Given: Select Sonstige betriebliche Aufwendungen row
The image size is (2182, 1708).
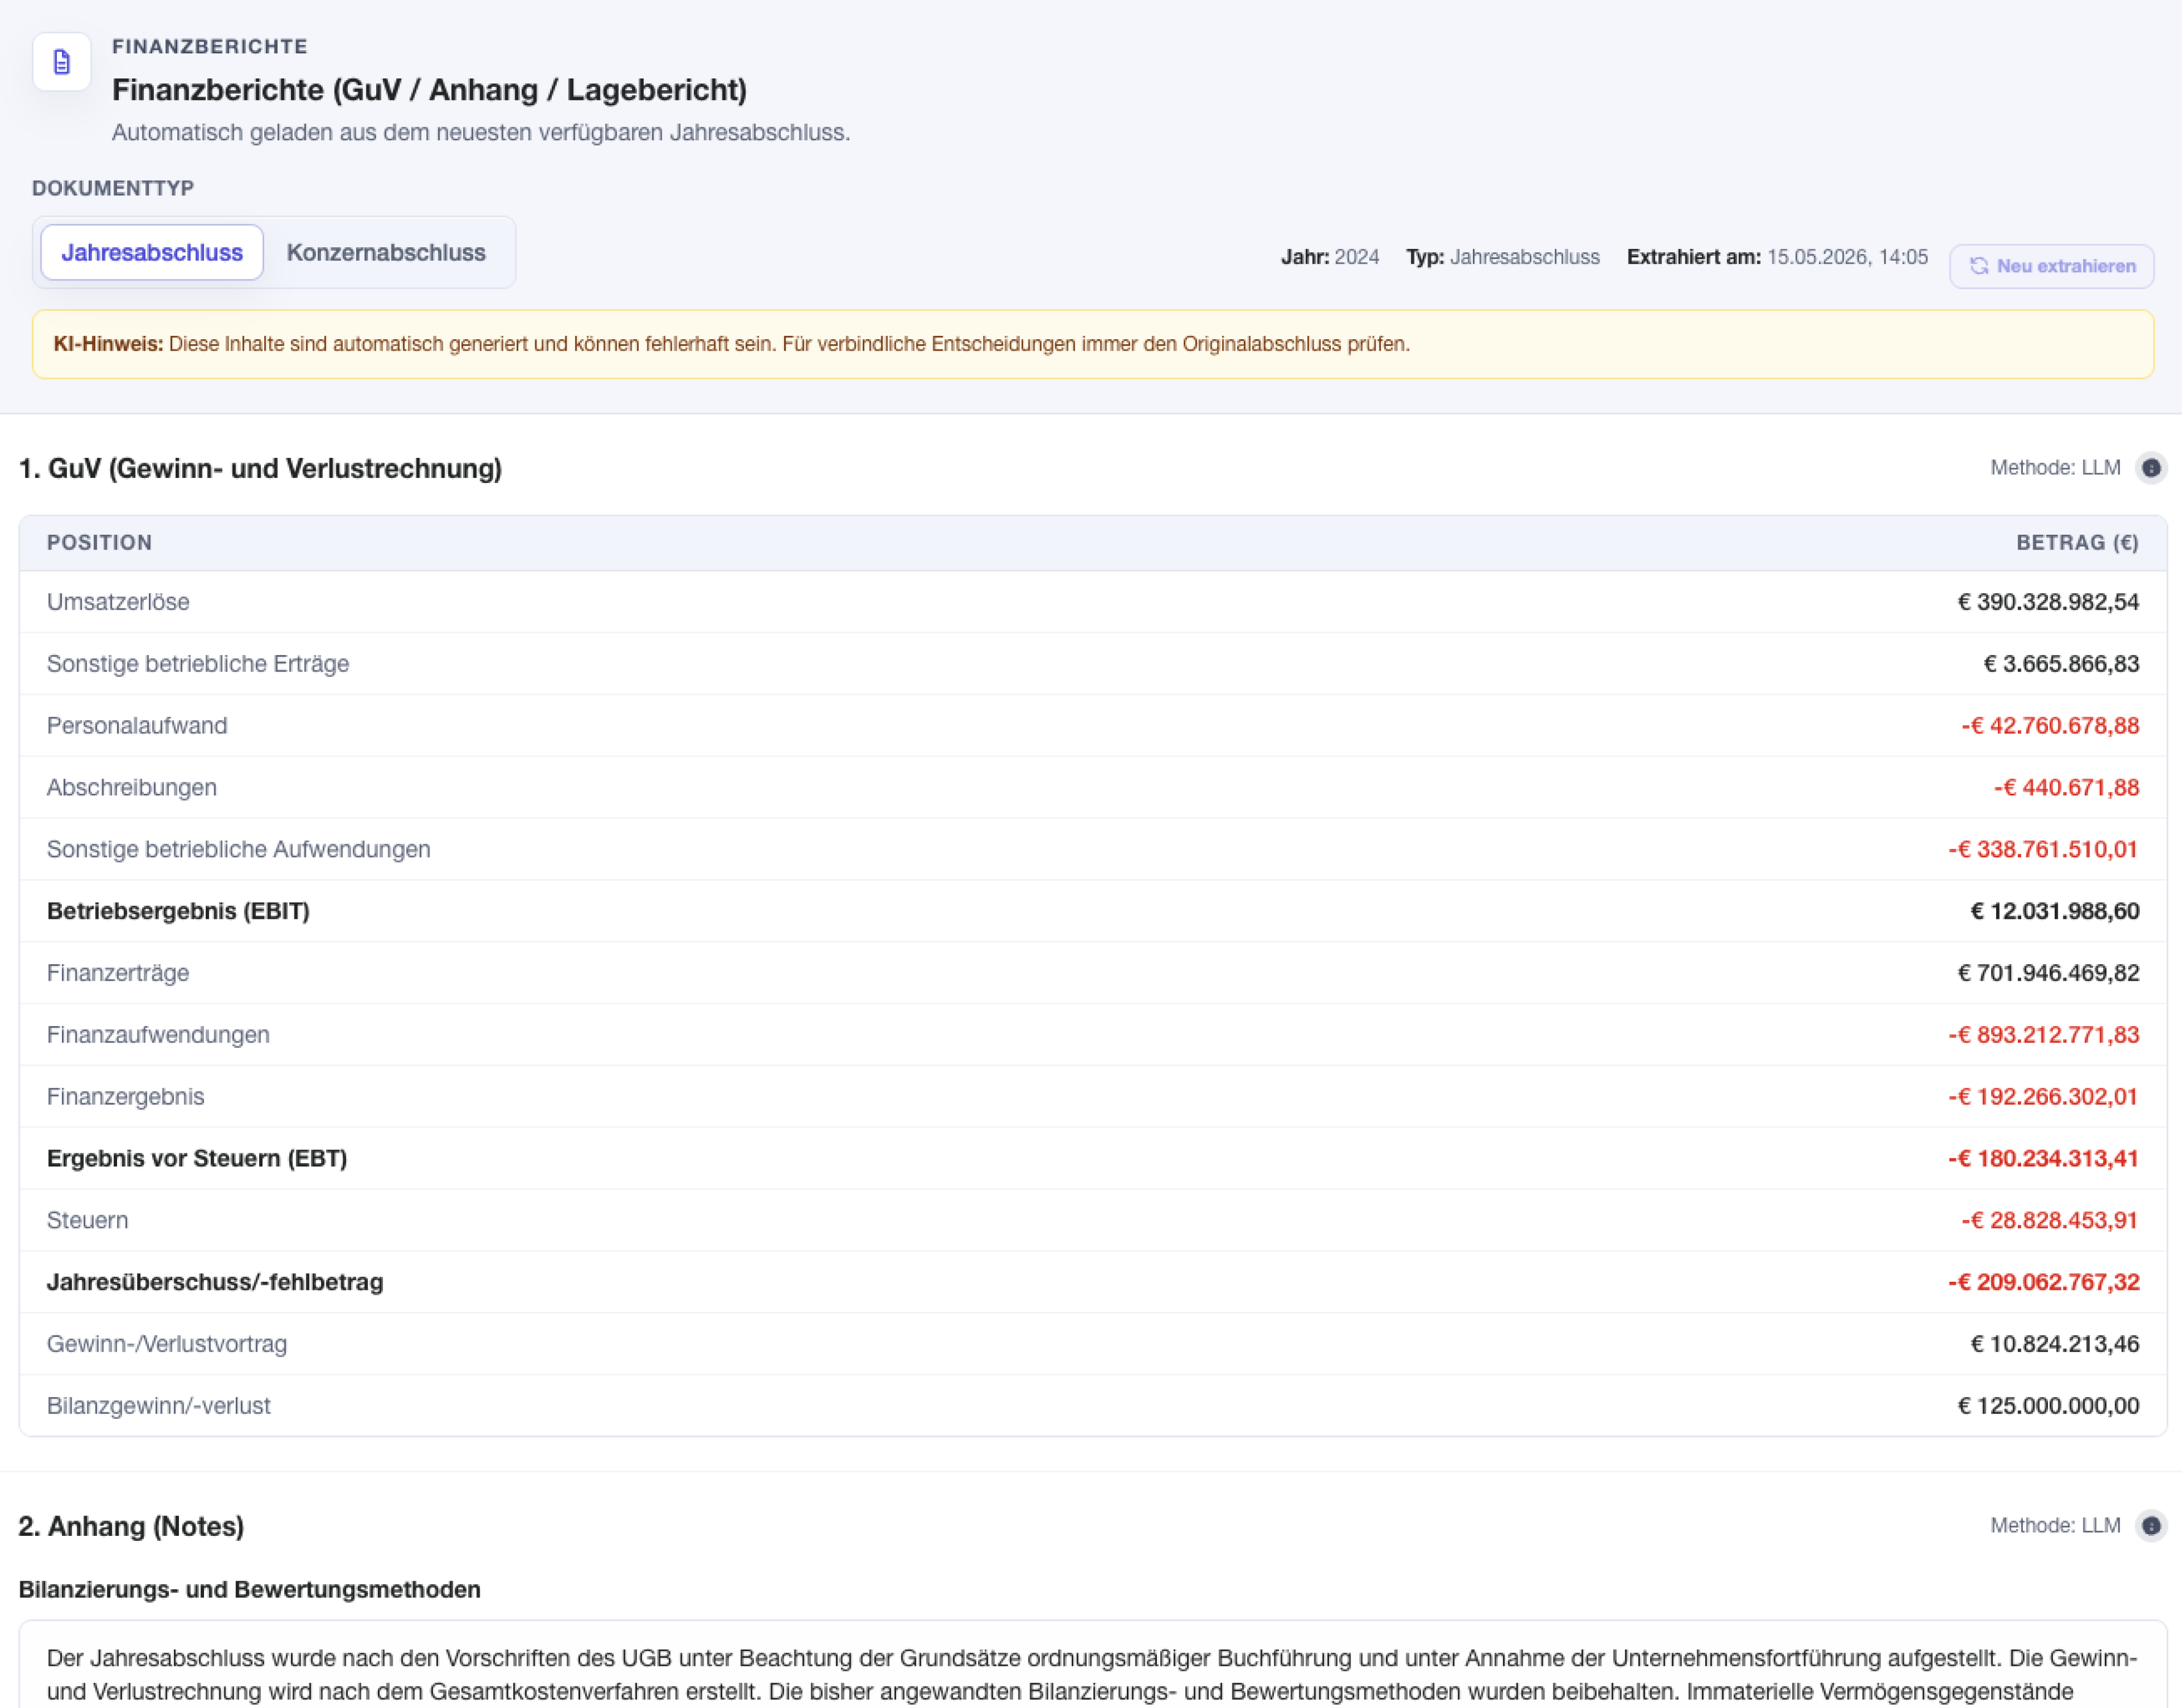Looking at the screenshot, I should (1092, 849).
